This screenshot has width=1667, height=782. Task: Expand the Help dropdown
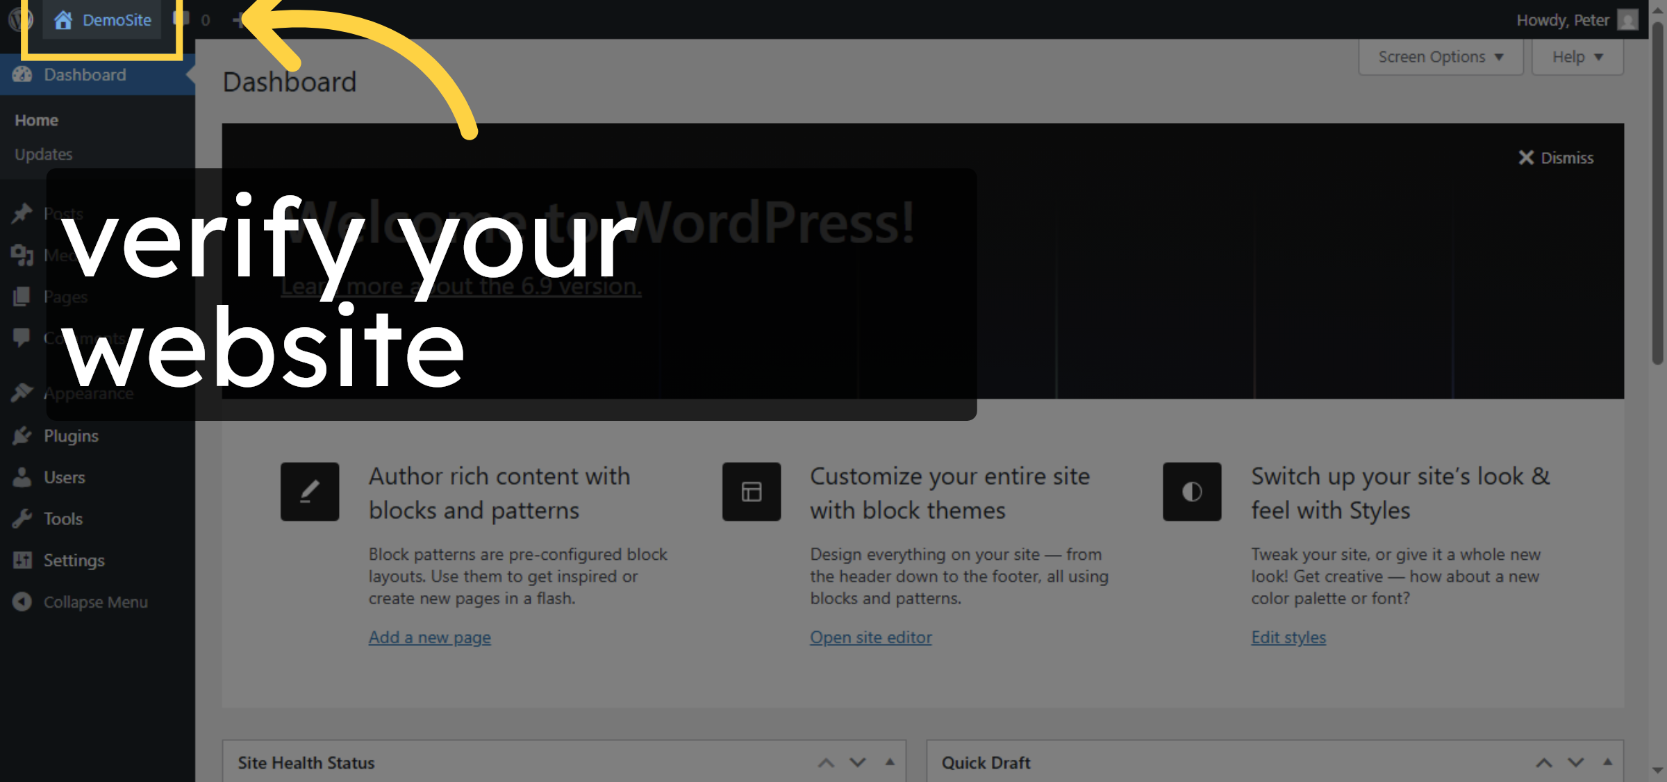tap(1577, 56)
